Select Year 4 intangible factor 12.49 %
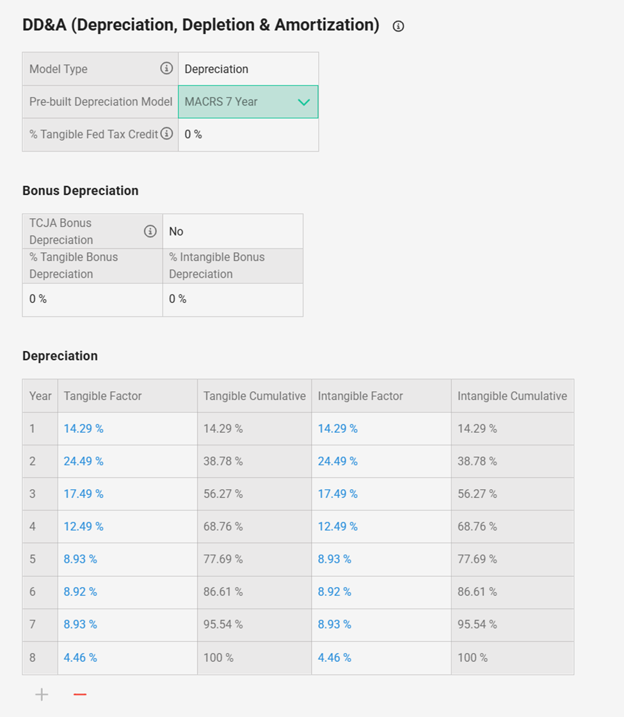624x717 pixels. click(x=338, y=527)
